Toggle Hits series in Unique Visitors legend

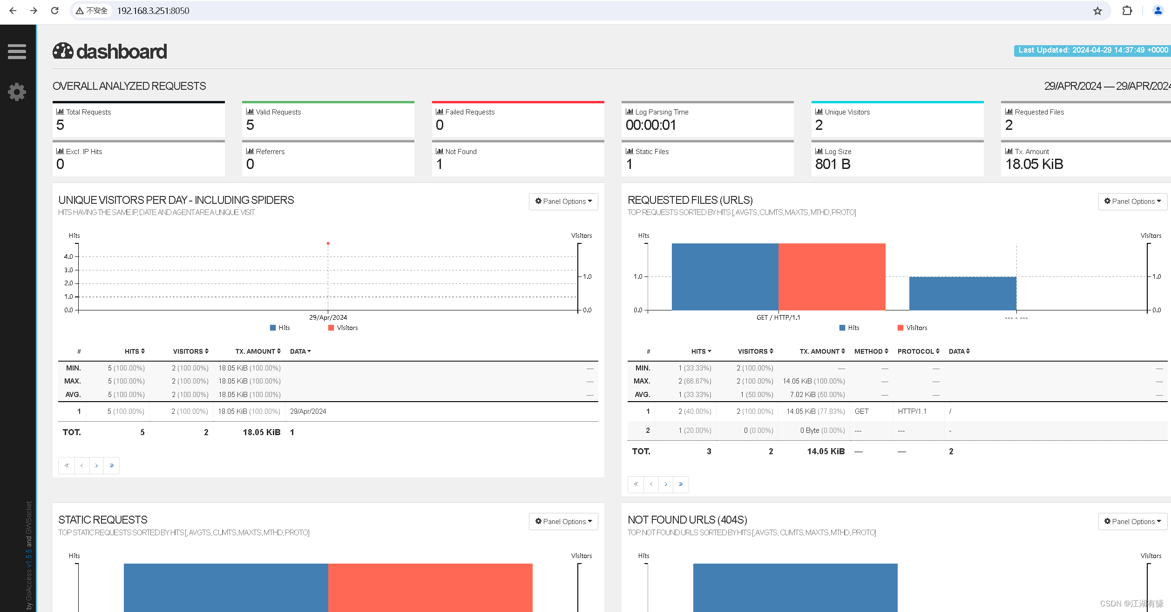pos(280,328)
